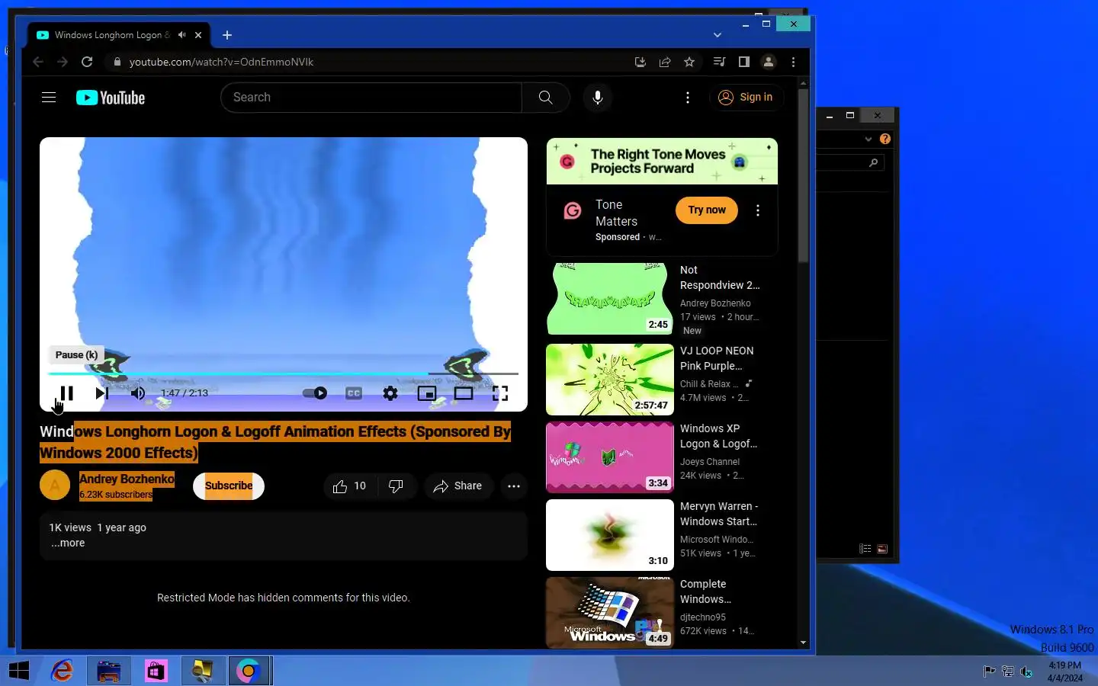Open Chrome profile avatar
The image size is (1098, 686).
769,62
